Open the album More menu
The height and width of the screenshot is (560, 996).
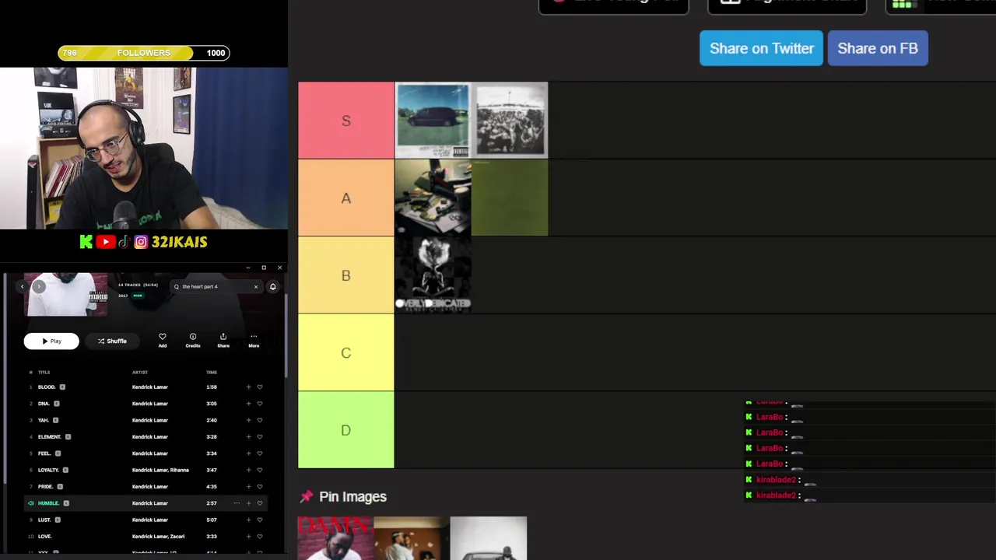click(x=254, y=340)
